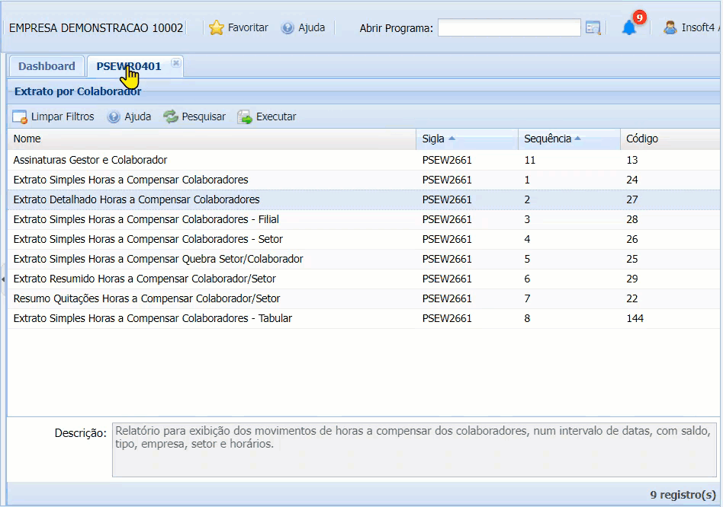The image size is (723, 507).
Task: Click the Insoft4 user profile icon
Action: click(670, 28)
